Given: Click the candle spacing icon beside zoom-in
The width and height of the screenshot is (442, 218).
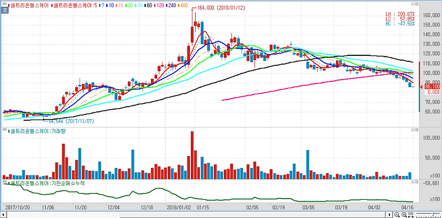Looking at the screenshot, I should [x=411, y=214].
